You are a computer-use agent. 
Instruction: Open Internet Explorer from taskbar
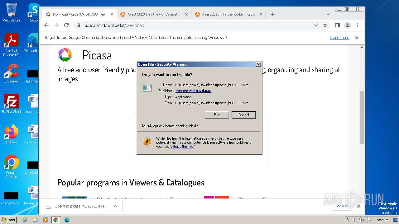pos(25,220)
